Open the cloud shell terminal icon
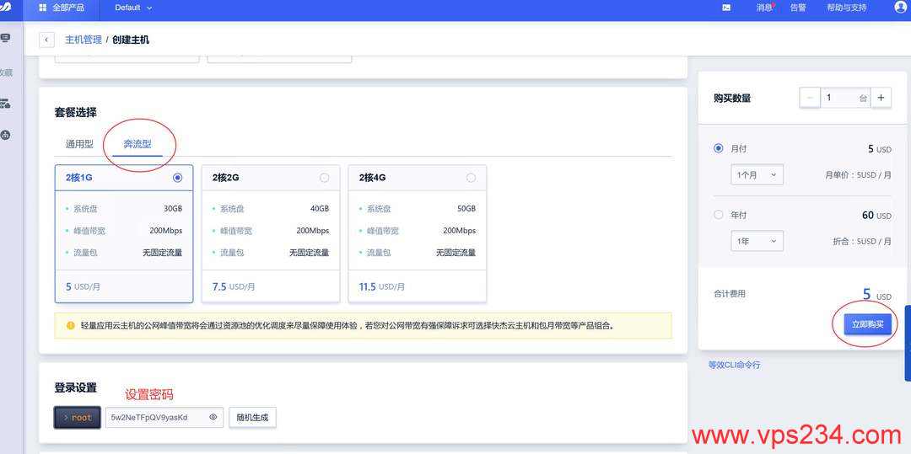This screenshot has width=911, height=454. pos(726,8)
